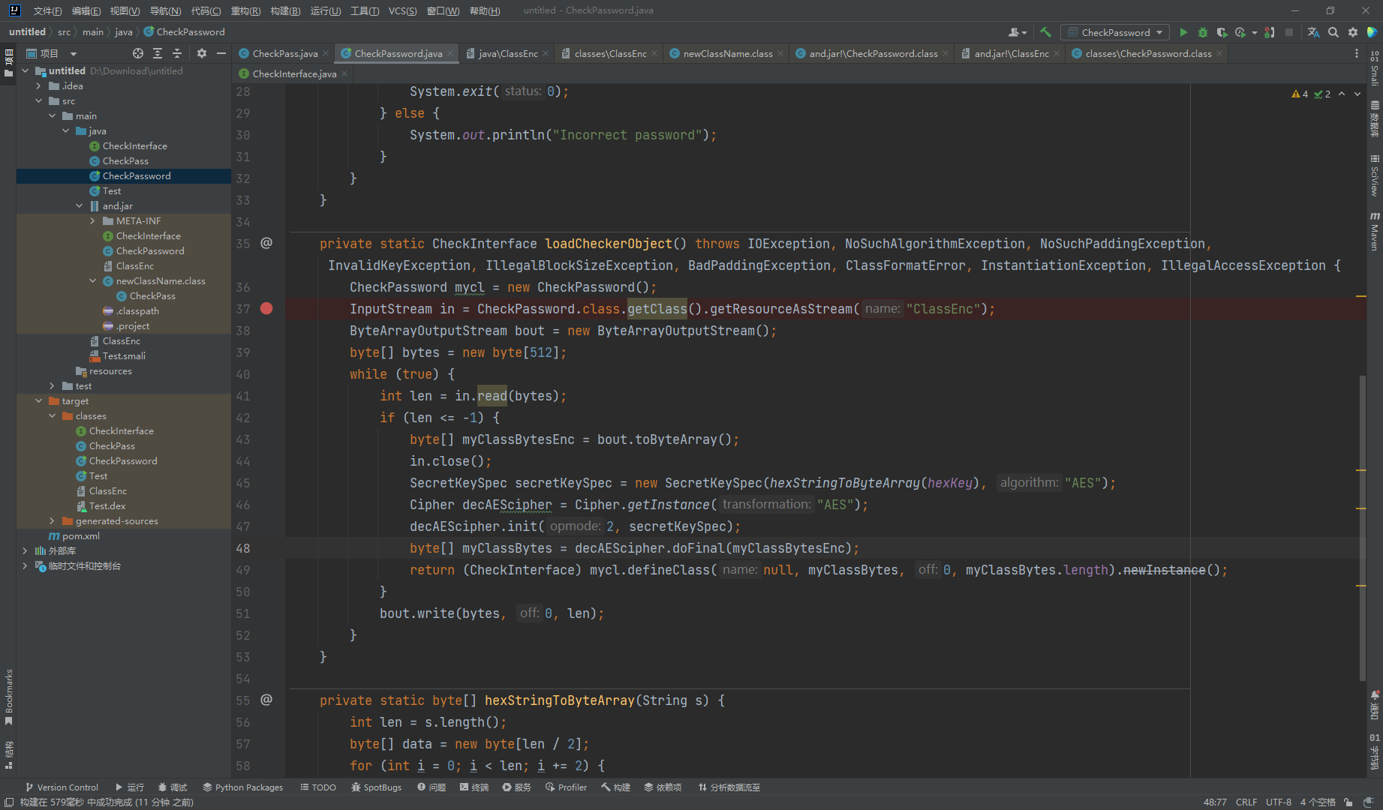
Task: Expand META-INF folder in and.jar
Action: coord(93,221)
